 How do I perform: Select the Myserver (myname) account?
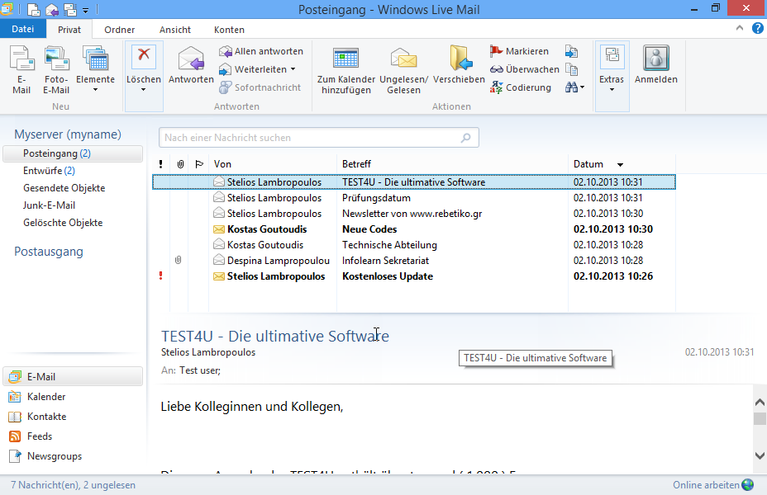[x=68, y=134]
